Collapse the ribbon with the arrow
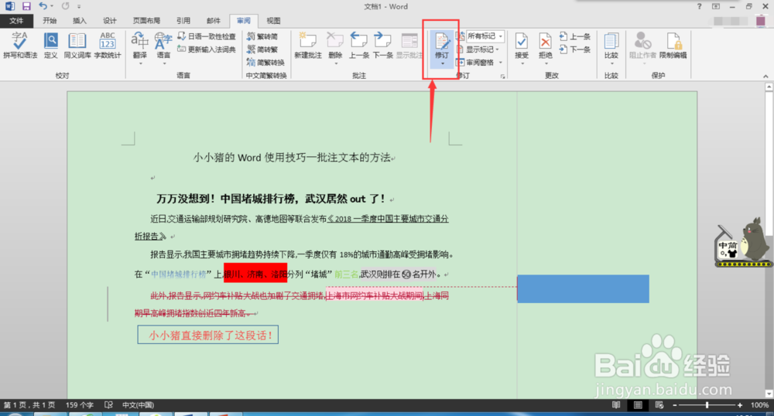The width and height of the screenshot is (774, 416). pos(765,77)
